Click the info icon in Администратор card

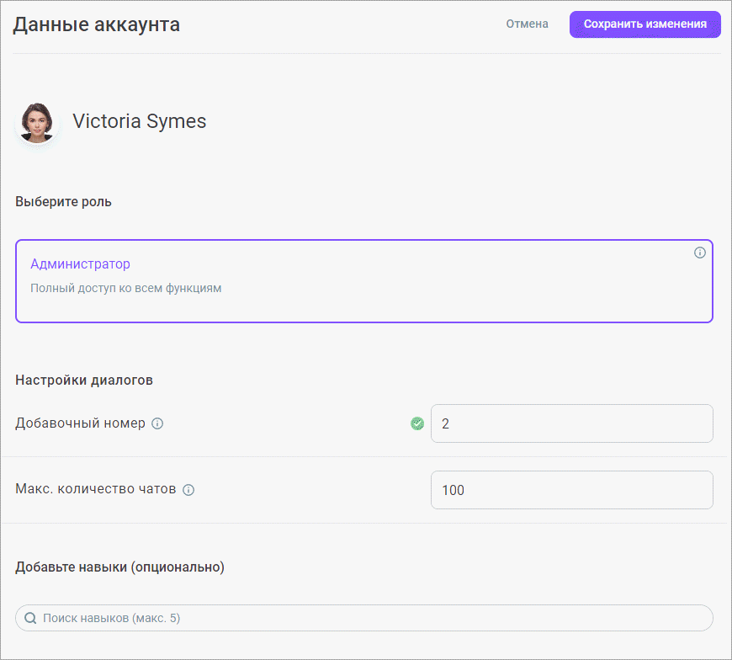click(699, 253)
